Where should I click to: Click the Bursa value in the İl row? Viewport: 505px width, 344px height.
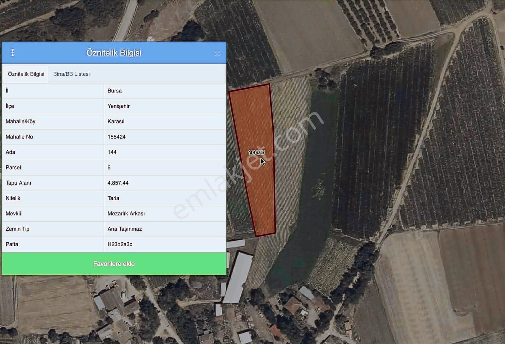tap(115, 91)
